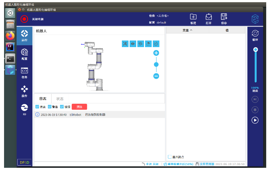Click the red power-off (关闭电源) icon
This screenshot has width=271, height=170.
pyautogui.click(x=24, y=19)
